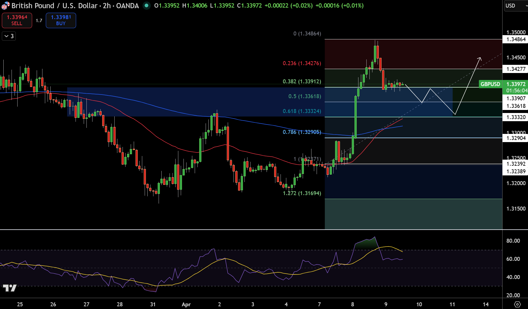Click the Fibonacci label 0.618 (1.33324)

302,111
